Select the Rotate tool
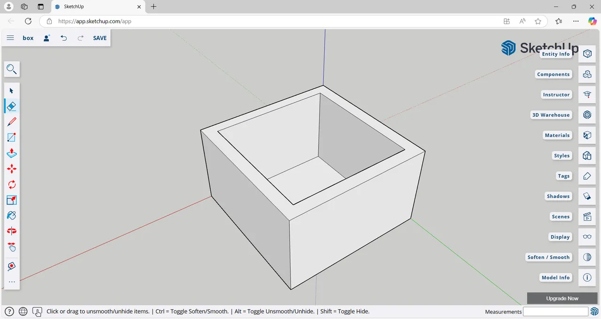The image size is (601, 319). [x=12, y=184]
